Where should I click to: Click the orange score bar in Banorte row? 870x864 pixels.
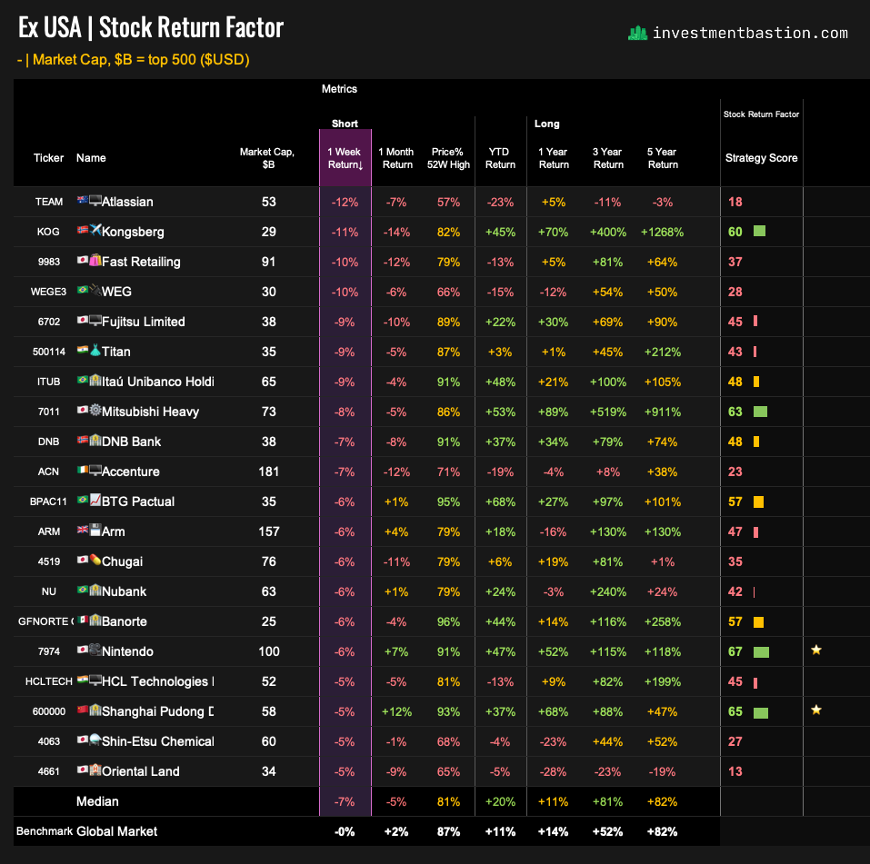click(x=758, y=622)
